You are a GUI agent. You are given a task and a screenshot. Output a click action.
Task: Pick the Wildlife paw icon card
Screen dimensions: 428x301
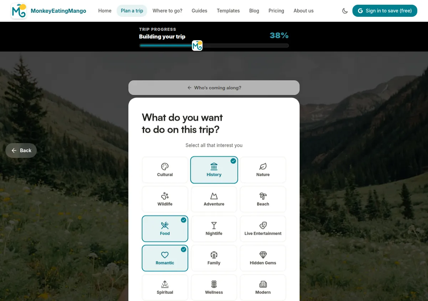[165, 199]
